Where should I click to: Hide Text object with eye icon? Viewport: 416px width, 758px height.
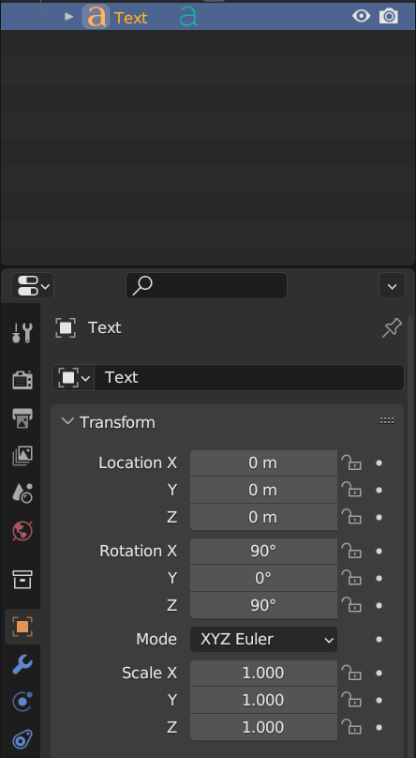361,17
